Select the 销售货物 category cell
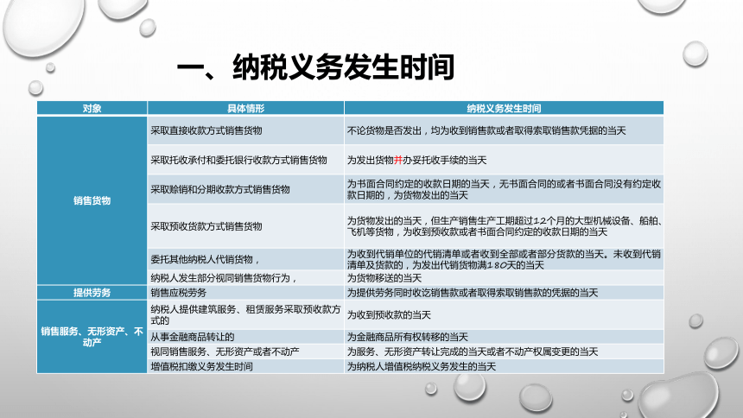Viewport: 743px width, 418px height. coord(92,200)
